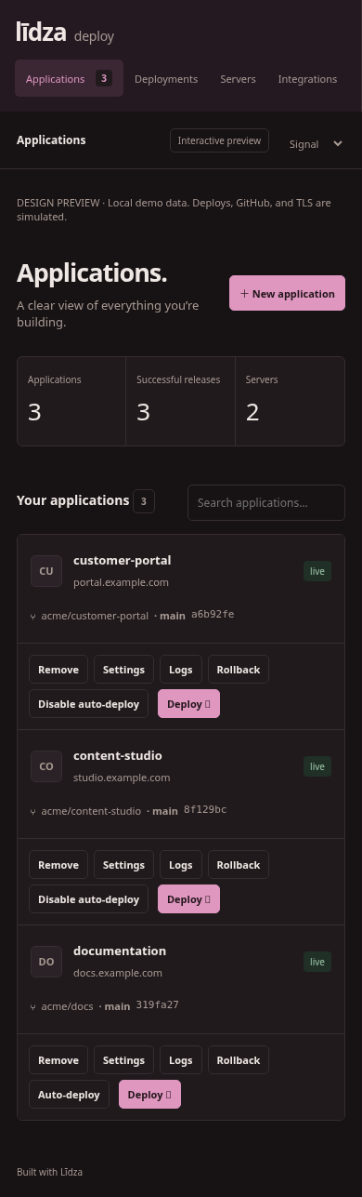Disable auto-deploy for customer-portal
362x1197 pixels.
(88, 704)
